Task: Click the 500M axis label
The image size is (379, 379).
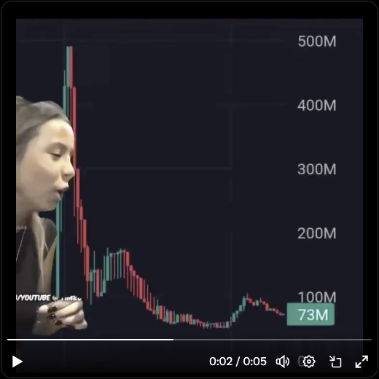Action: tap(317, 42)
